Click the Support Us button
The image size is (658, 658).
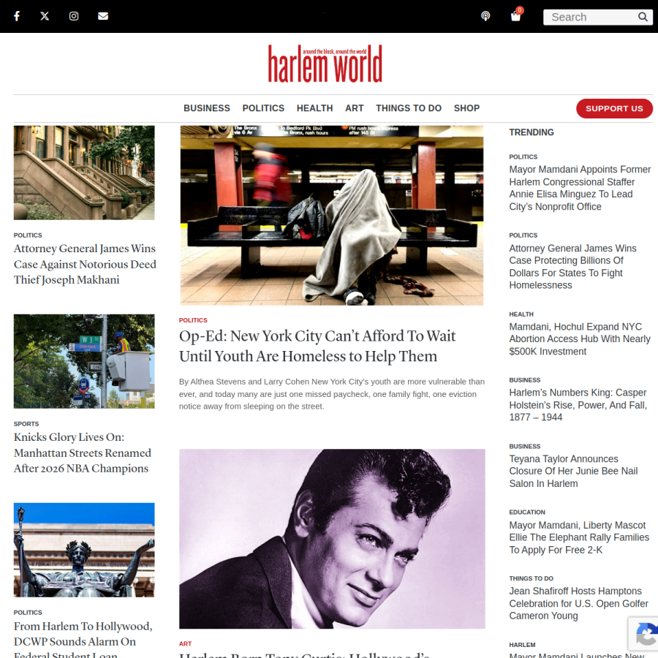click(x=614, y=109)
